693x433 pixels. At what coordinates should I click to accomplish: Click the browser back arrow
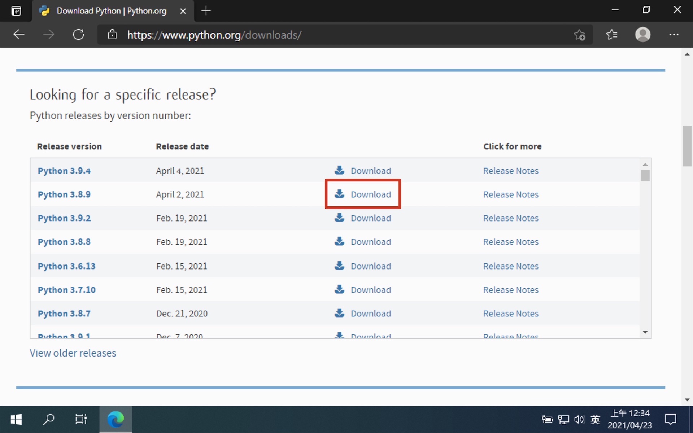click(19, 35)
